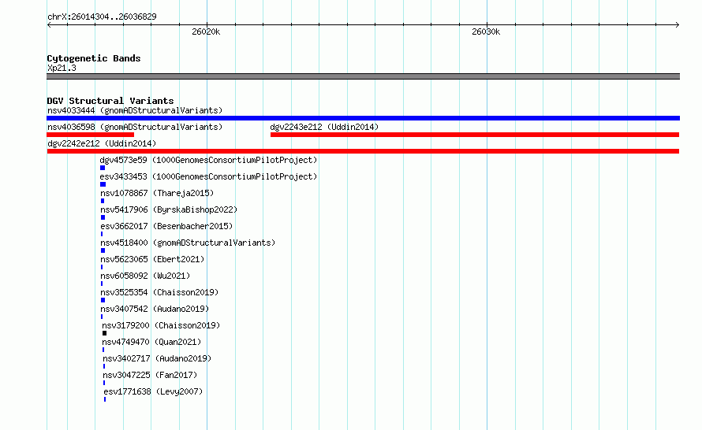
Task: Open nsv4518400 (gnomADStructuralVariants) label
Action: click(x=188, y=243)
